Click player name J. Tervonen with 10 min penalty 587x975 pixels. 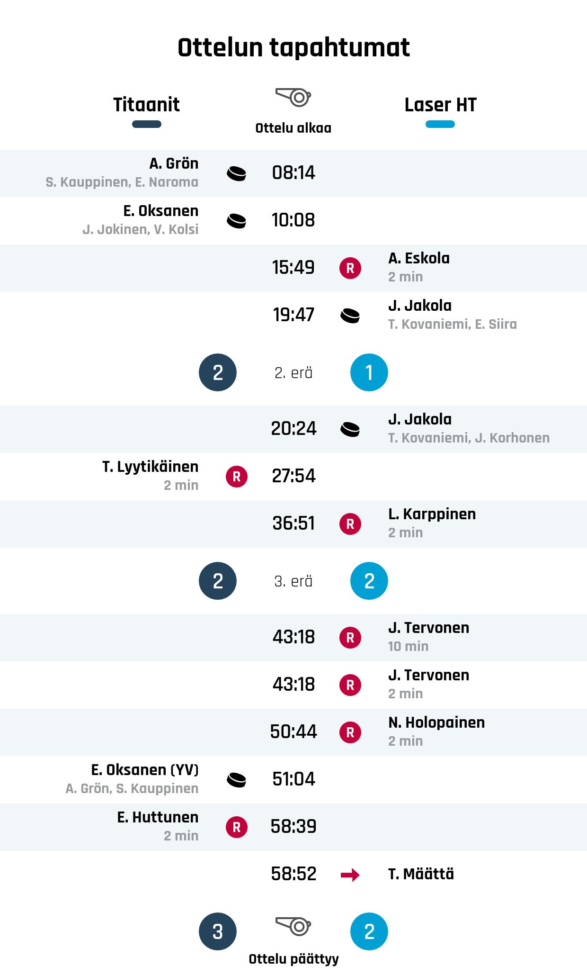428,628
